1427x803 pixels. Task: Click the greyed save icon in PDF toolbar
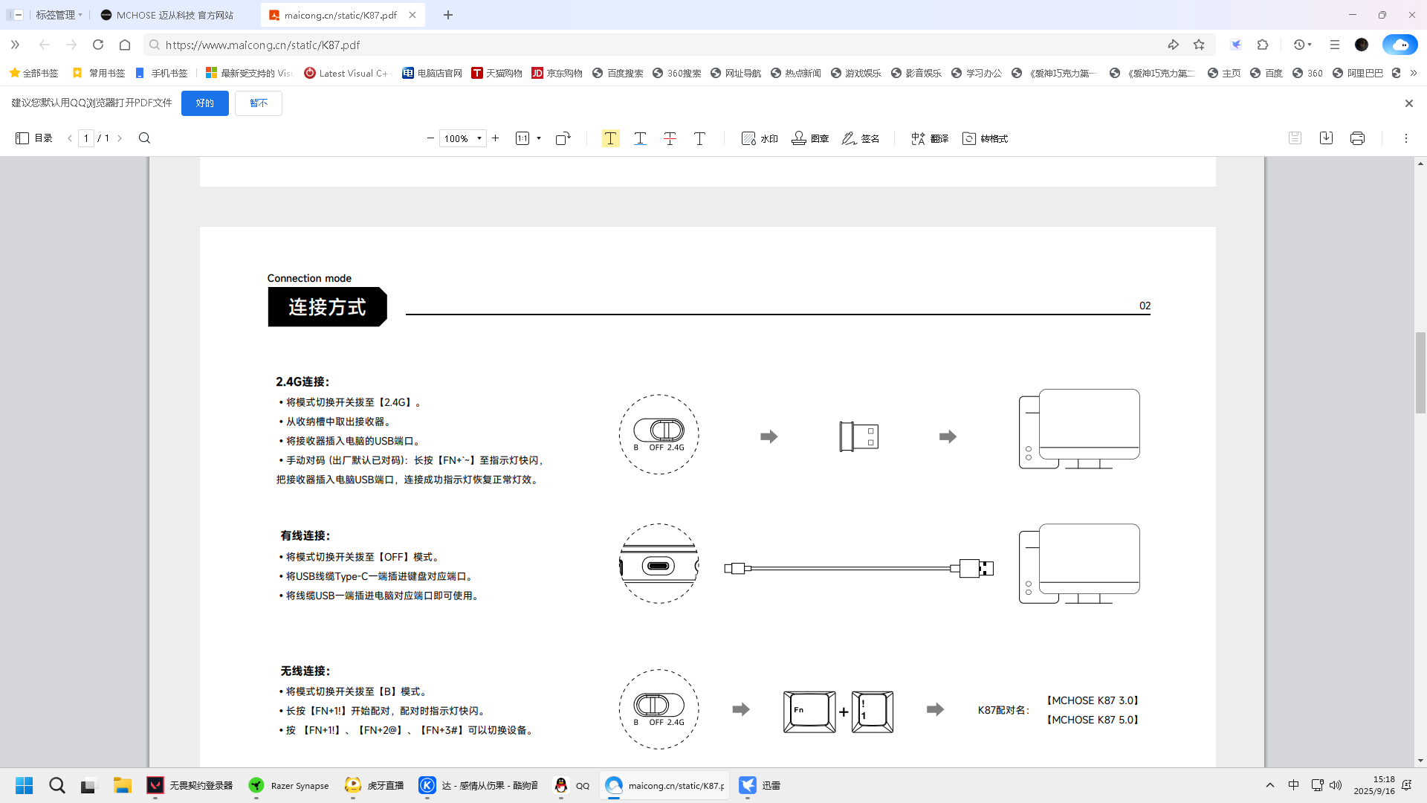[1295, 138]
